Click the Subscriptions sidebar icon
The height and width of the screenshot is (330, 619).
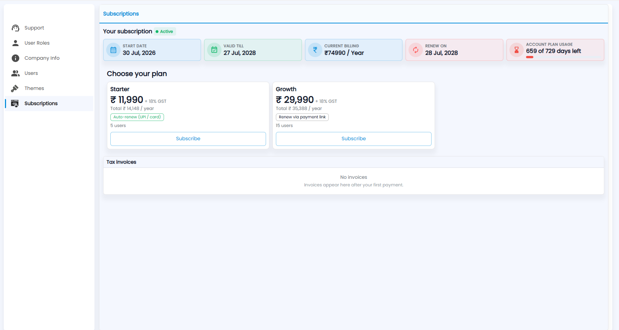click(x=15, y=104)
